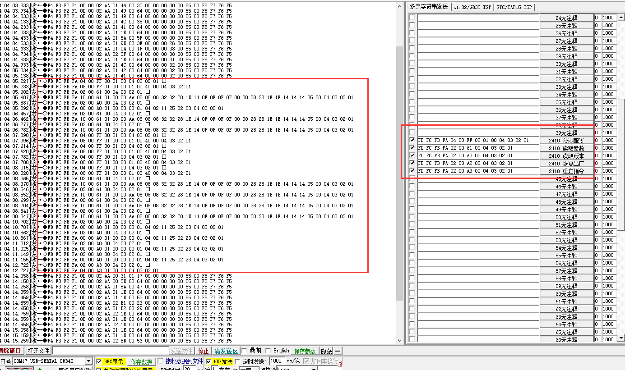Click the timed send interval field 1000
The image size is (625, 370).
click(x=277, y=361)
